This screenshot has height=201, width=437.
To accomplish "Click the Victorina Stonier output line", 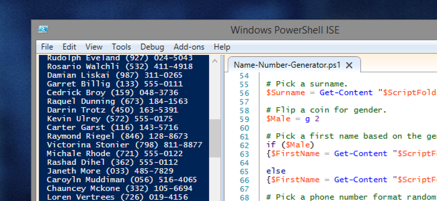I will pos(124,145).
